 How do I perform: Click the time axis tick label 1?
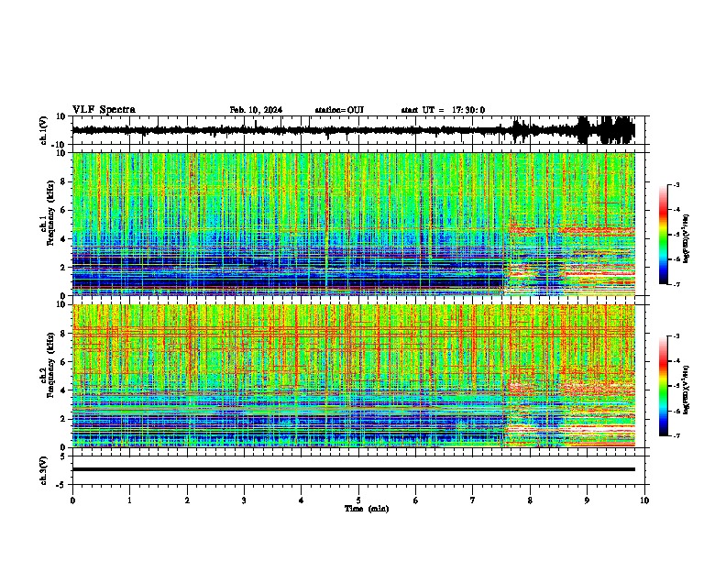pyautogui.click(x=129, y=500)
